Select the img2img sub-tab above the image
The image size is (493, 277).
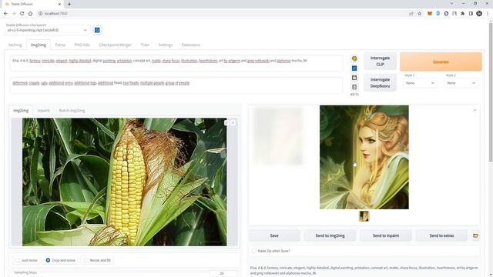point(21,111)
